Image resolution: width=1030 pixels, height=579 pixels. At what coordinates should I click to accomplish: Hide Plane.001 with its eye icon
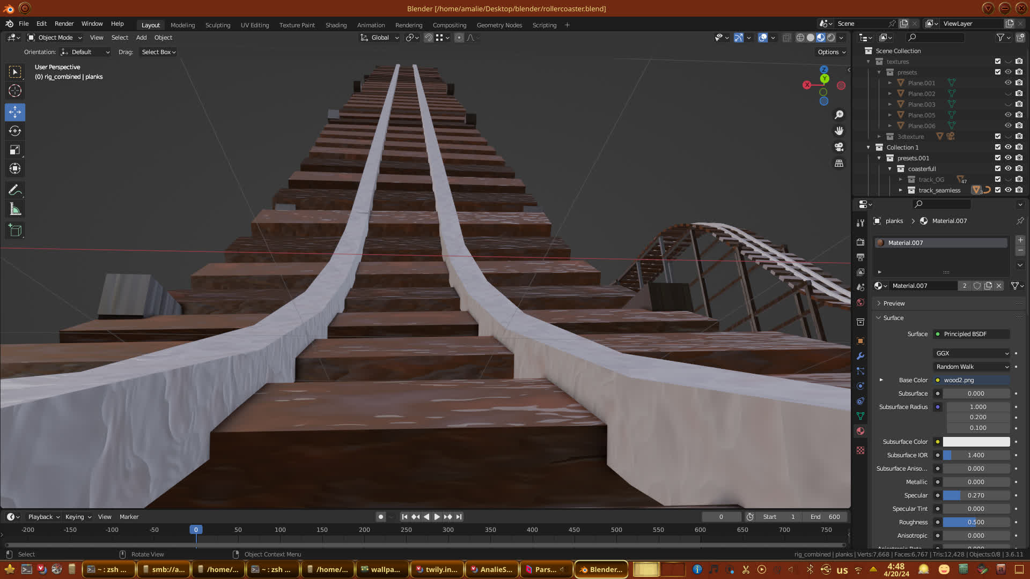[x=1008, y=83]
